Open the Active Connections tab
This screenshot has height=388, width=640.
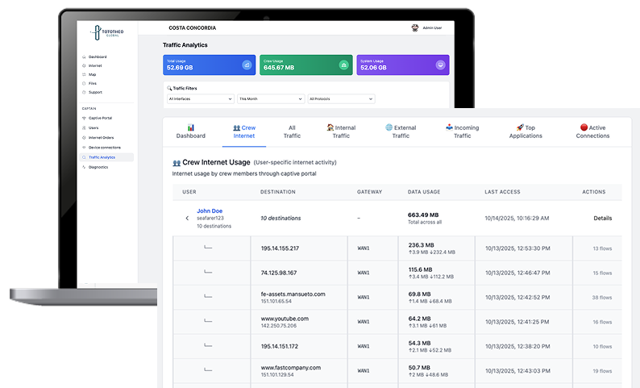pyautogui.click(x=592, y=131)
